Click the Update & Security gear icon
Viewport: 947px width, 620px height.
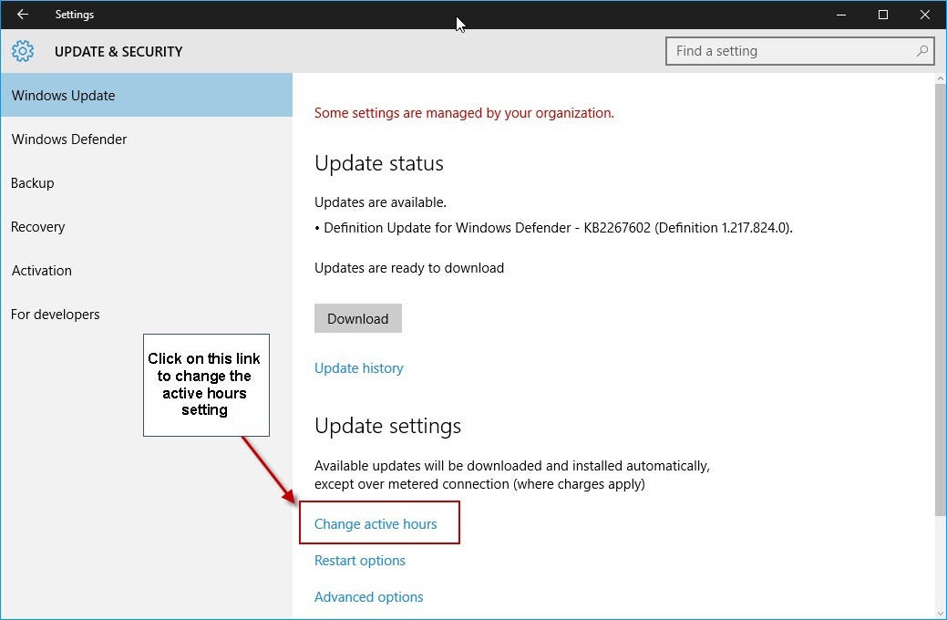23,51
